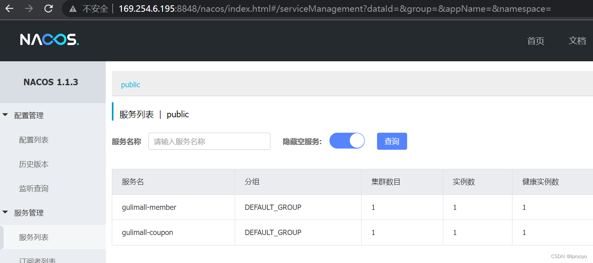
Task: Click cluster count of gulimall-member
Action: (373, 207)
